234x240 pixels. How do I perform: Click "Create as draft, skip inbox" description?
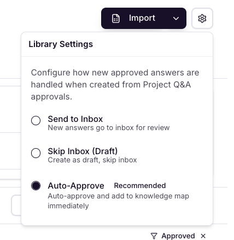92,160
